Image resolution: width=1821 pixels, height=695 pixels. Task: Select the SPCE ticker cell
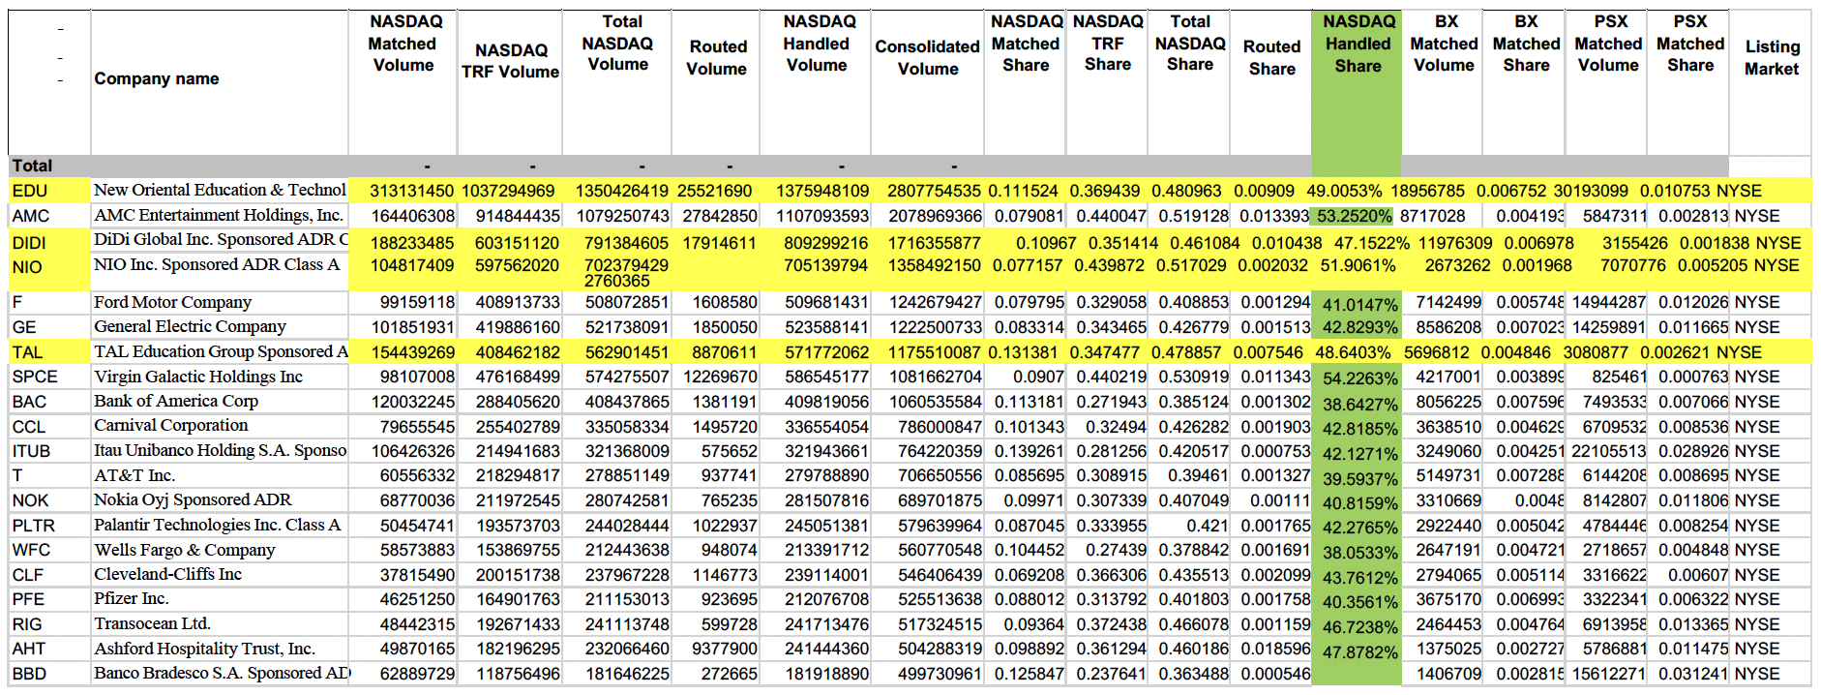[35, 377]
